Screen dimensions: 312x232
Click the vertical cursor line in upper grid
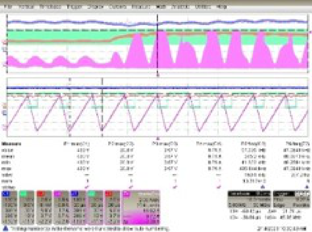(158, 52)
